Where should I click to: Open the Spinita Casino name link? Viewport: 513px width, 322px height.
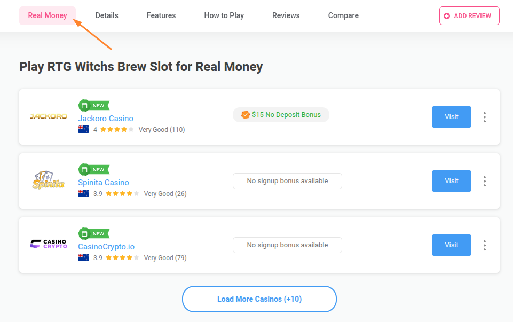[104, 183]
